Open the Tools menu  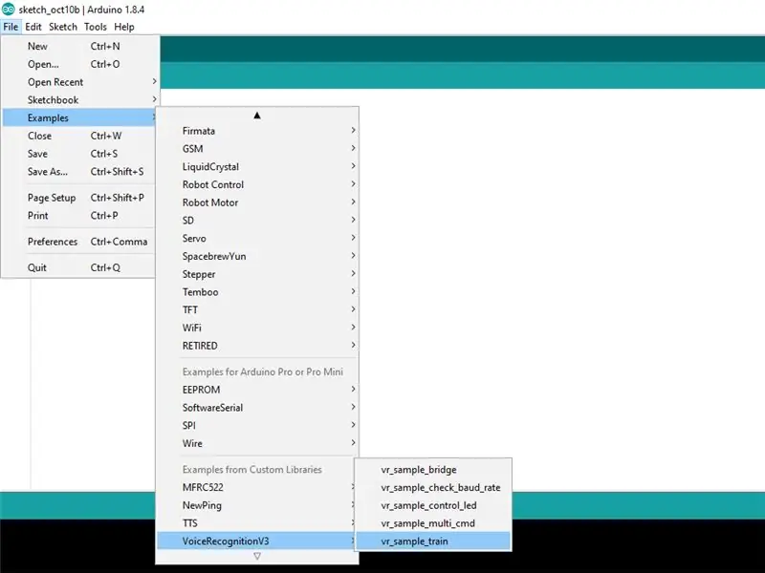click(x=95, y=27)
